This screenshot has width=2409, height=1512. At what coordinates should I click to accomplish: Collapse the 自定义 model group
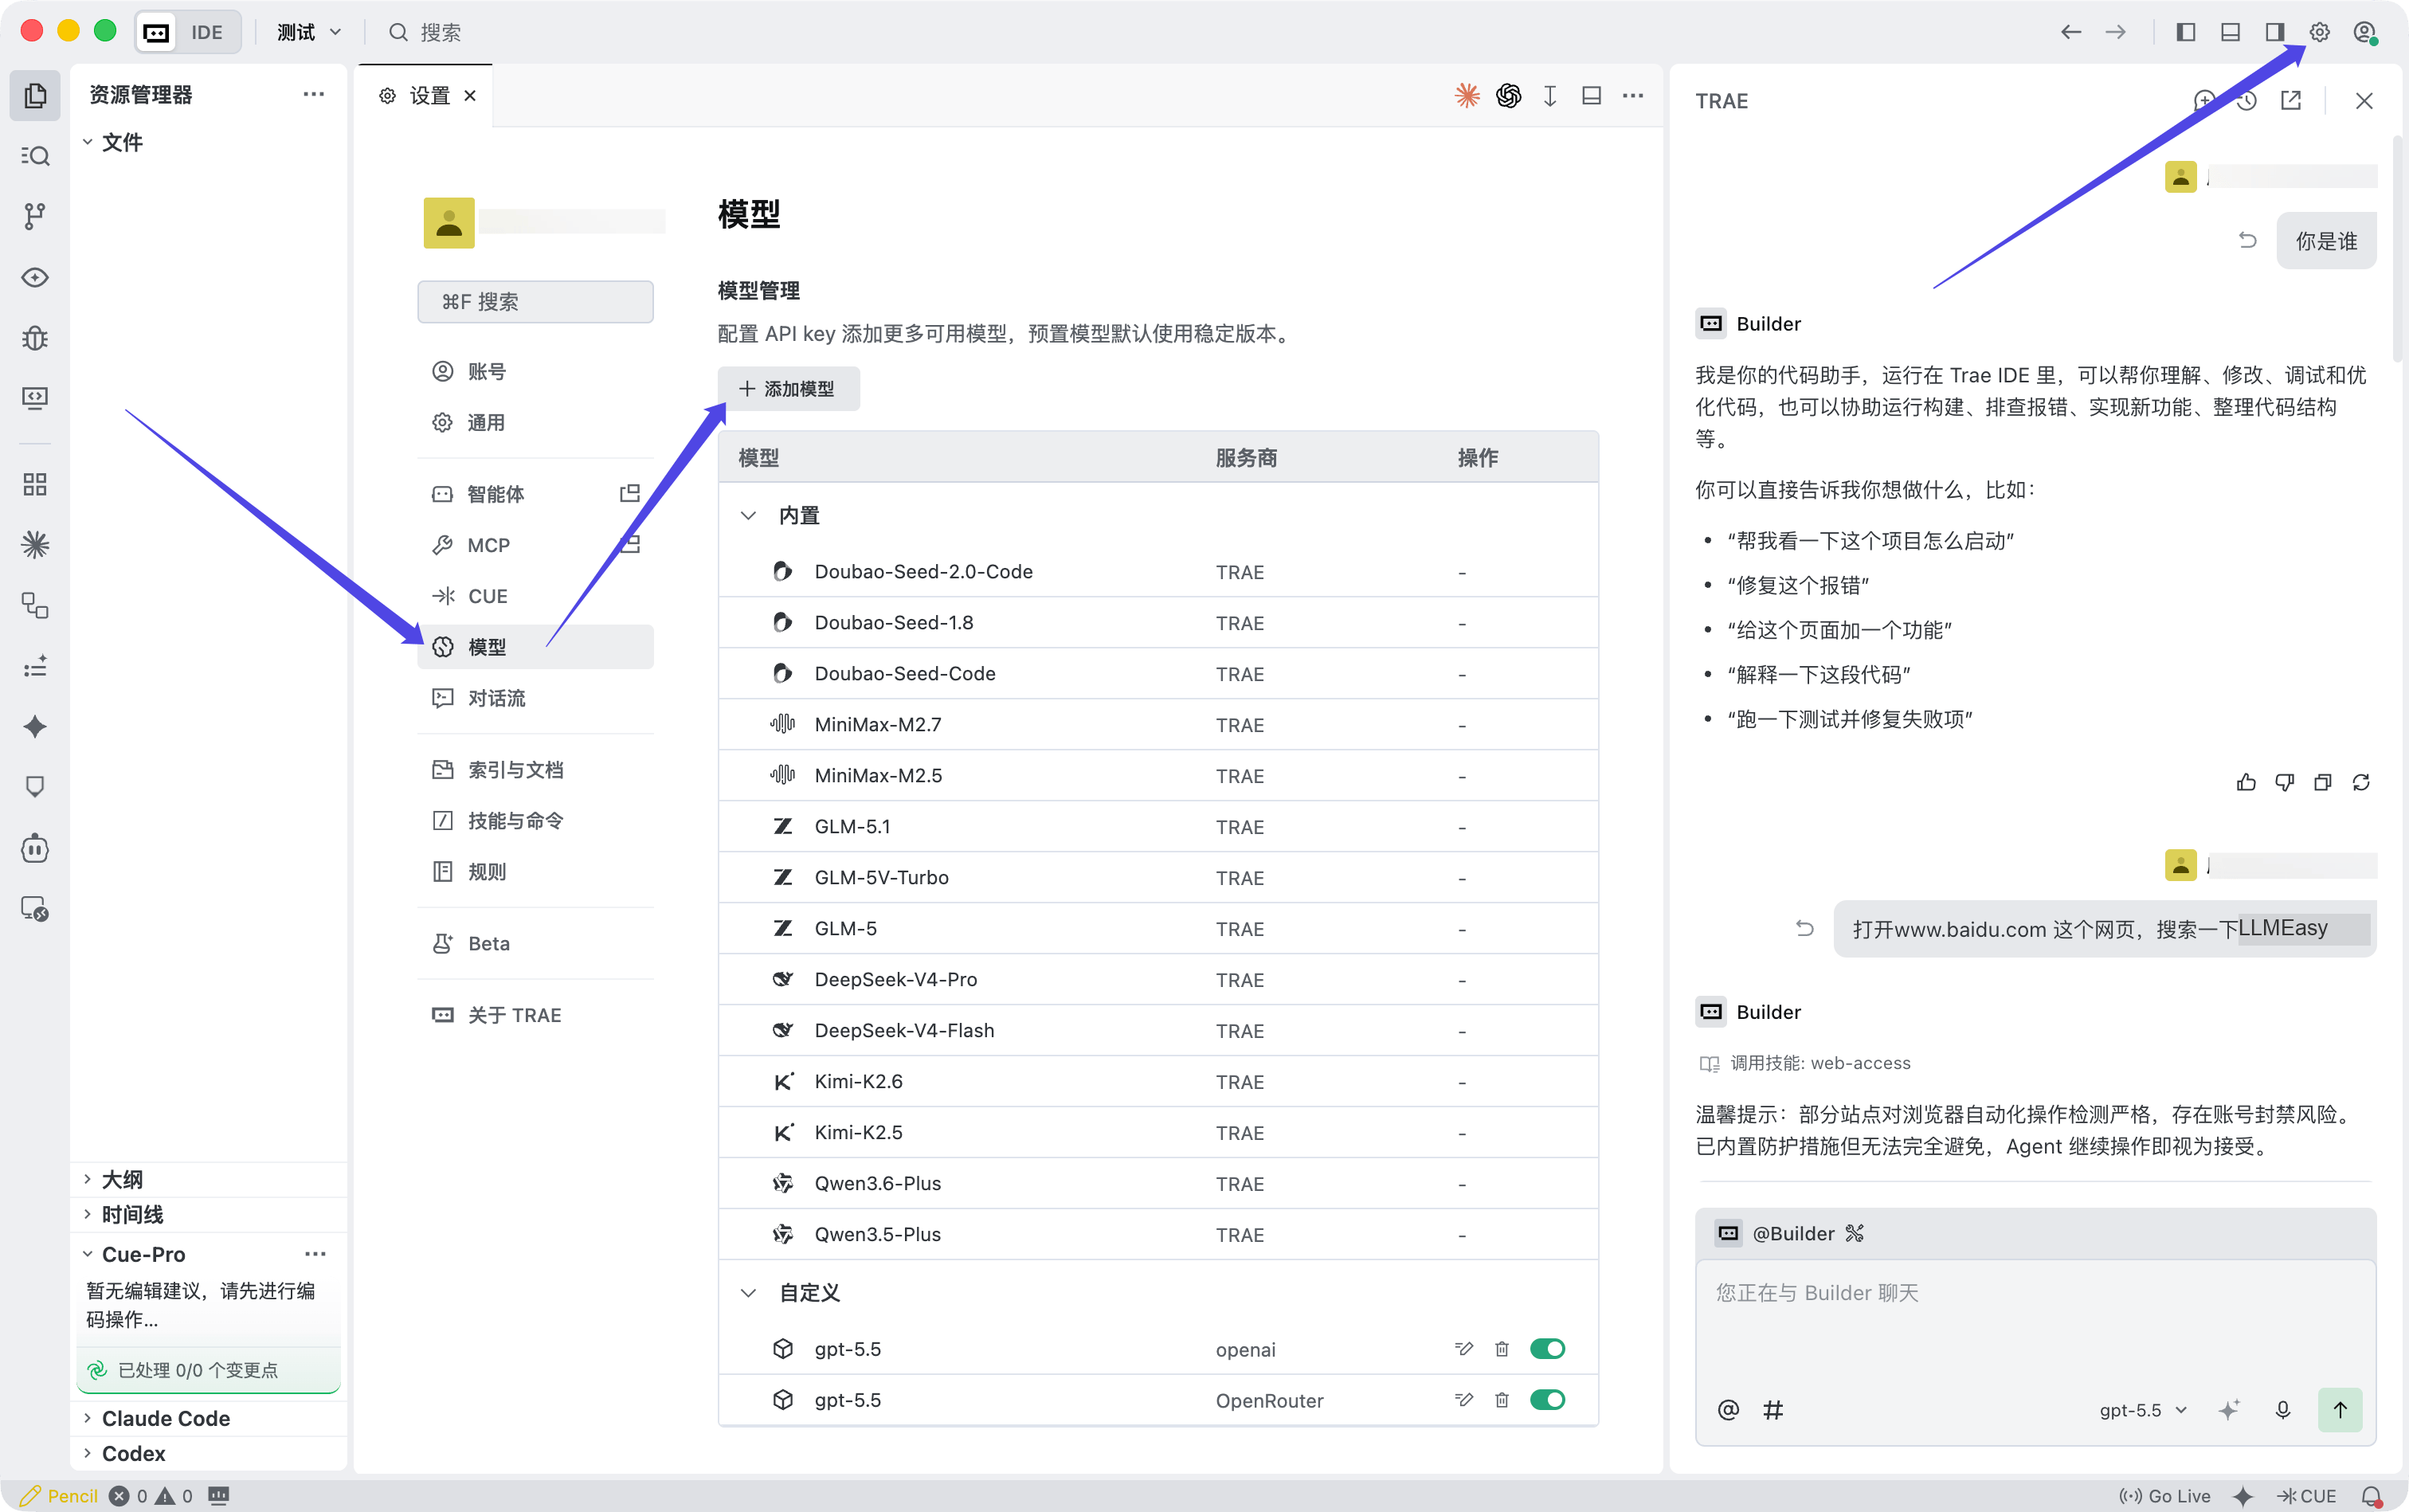pos(748,1293)
